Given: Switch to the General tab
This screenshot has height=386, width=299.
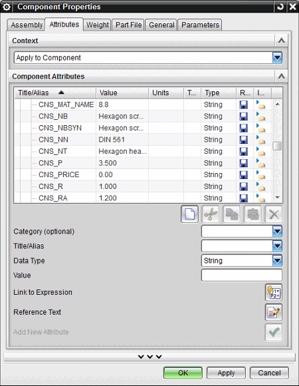Looking at the screenshot, I should click(161, 25).
